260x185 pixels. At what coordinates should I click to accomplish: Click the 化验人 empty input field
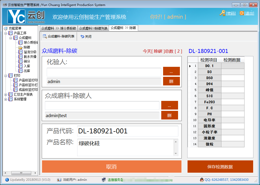pos(104,72)
